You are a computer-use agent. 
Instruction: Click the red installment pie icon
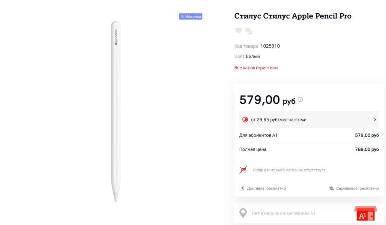tap(245, 120)
